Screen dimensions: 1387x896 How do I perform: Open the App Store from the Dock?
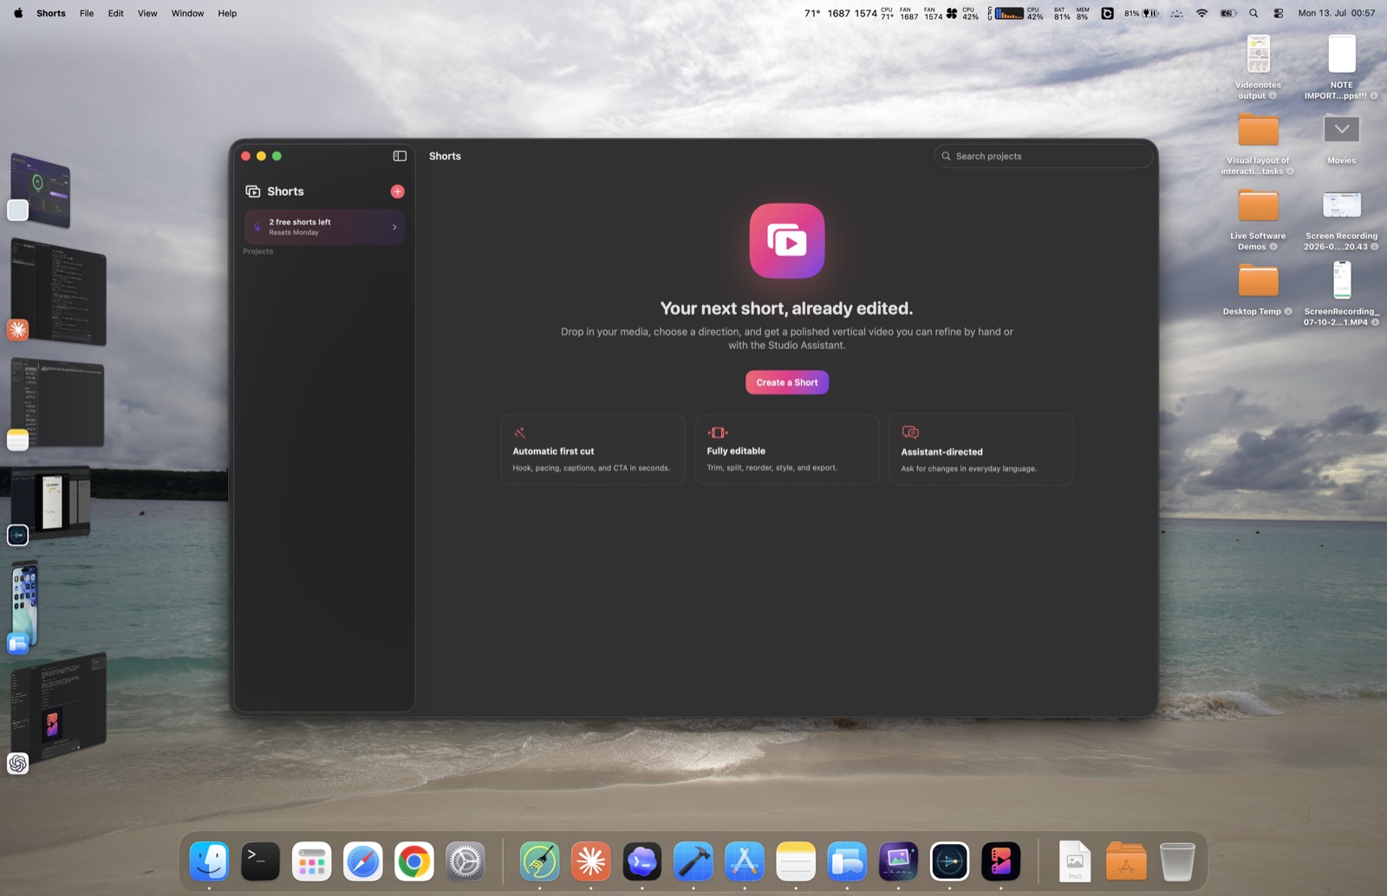(744, 861)
